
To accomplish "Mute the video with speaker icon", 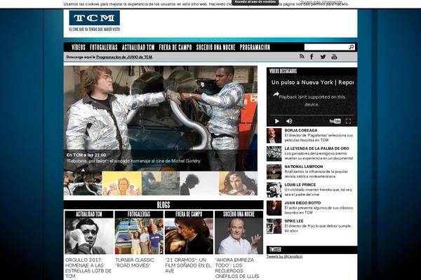I will (x=289, y=121).
